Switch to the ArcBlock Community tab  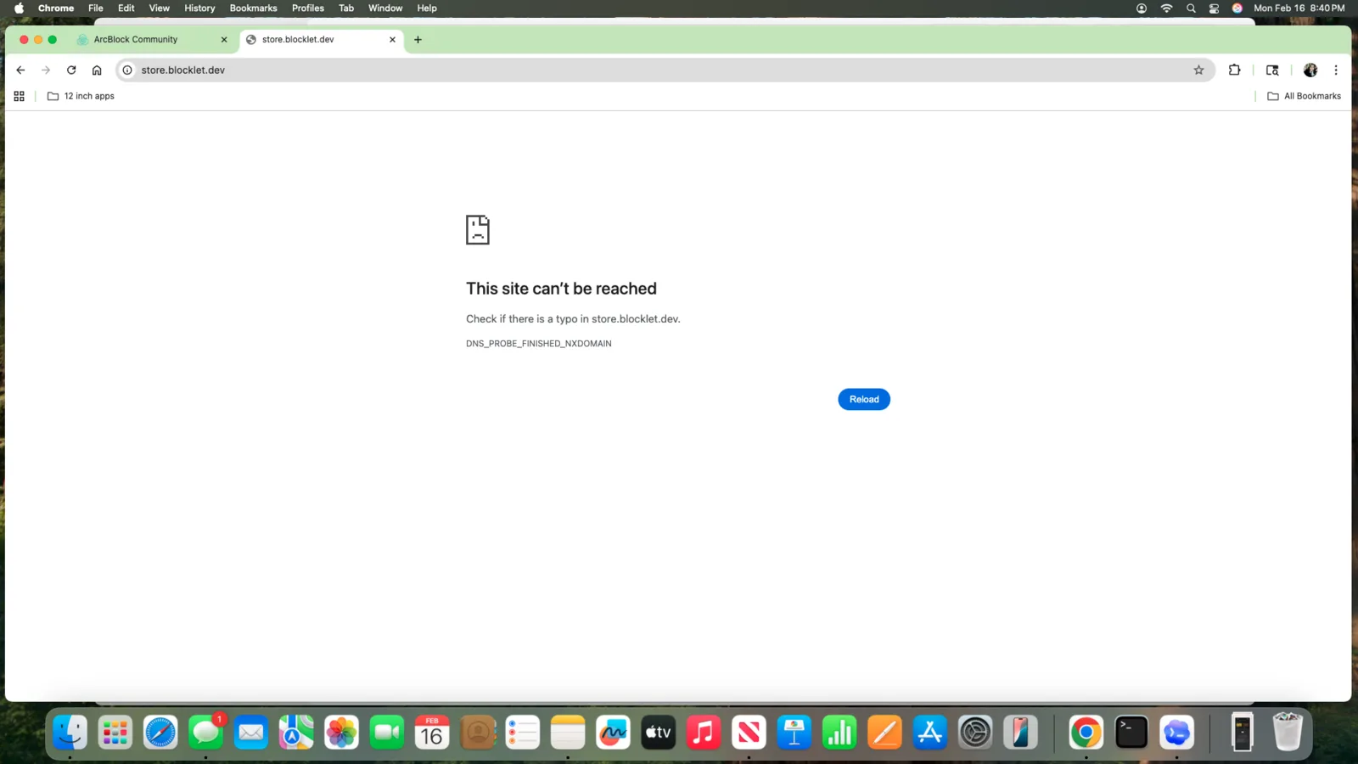136,40
